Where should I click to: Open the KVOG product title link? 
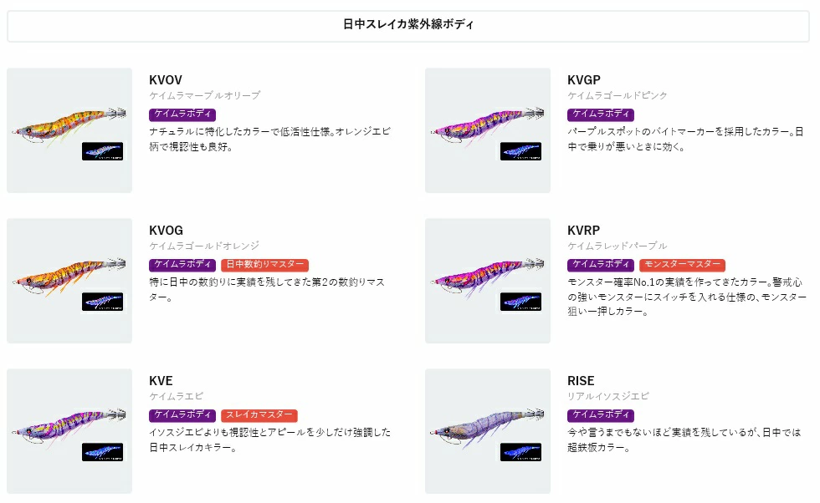coord(166,231)
